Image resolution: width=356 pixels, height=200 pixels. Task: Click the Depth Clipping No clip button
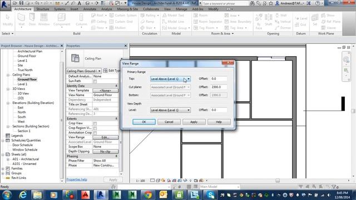pyautogui.click(x=105, y=152)
